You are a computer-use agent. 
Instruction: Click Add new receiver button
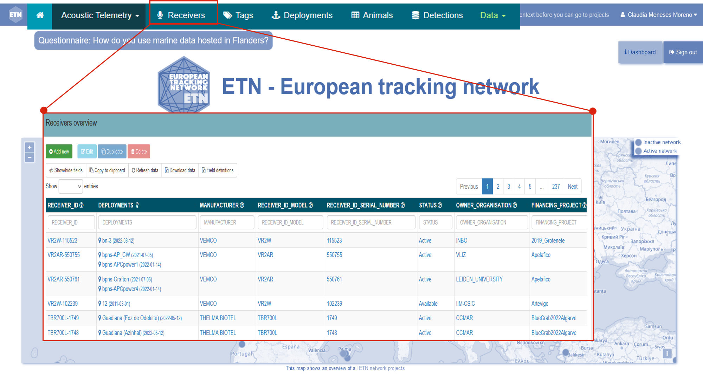pos(59,151)
